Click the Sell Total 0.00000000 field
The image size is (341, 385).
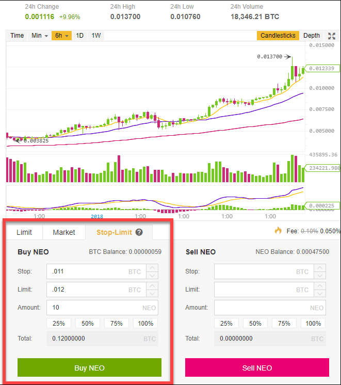click(x=270, y=339)
